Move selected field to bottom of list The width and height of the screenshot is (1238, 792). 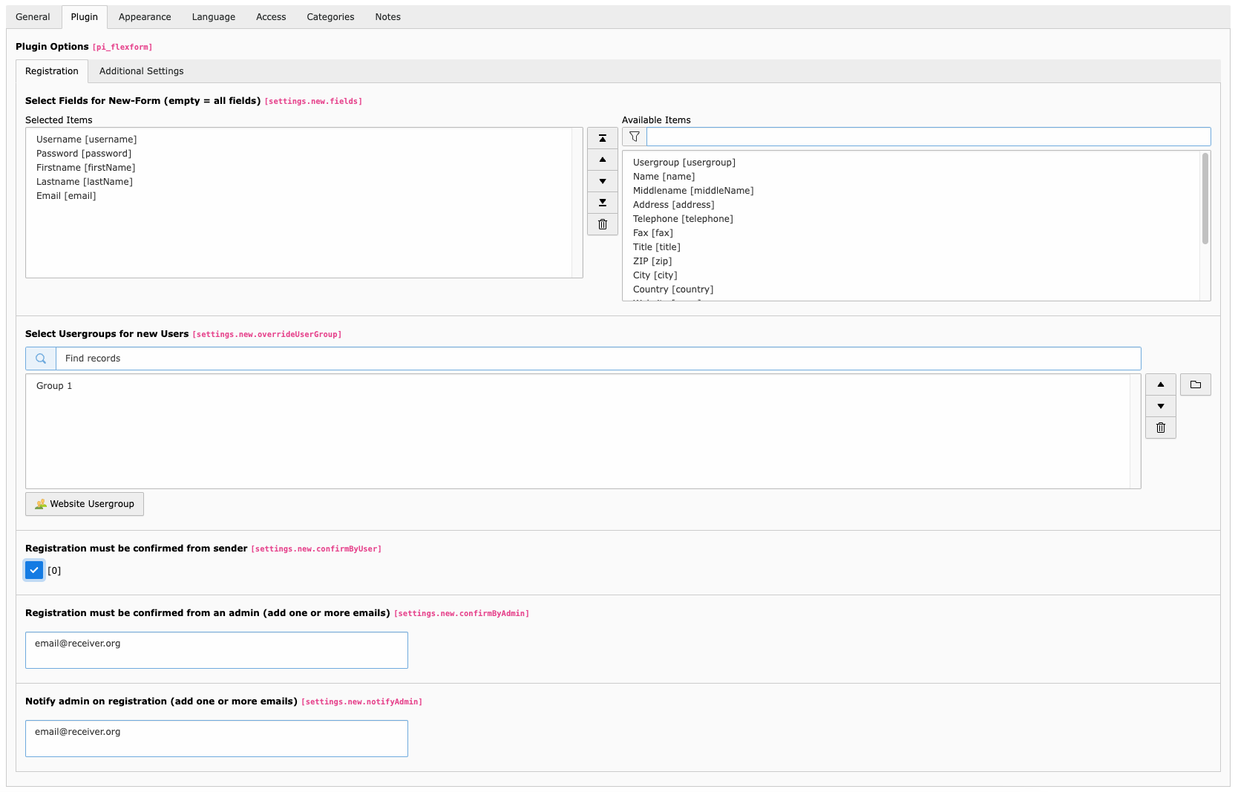602,203
